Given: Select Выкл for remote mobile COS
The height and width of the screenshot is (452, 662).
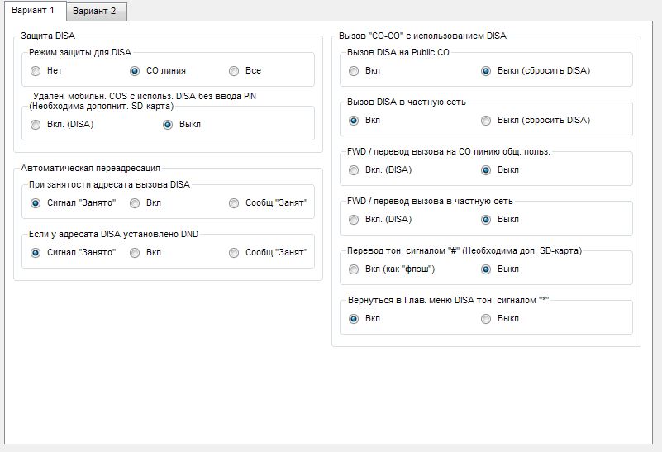Looking at the screenshot, I should (168, 125).
